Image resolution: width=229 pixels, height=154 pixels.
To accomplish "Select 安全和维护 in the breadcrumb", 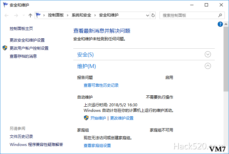I will [x=109, y=15].
